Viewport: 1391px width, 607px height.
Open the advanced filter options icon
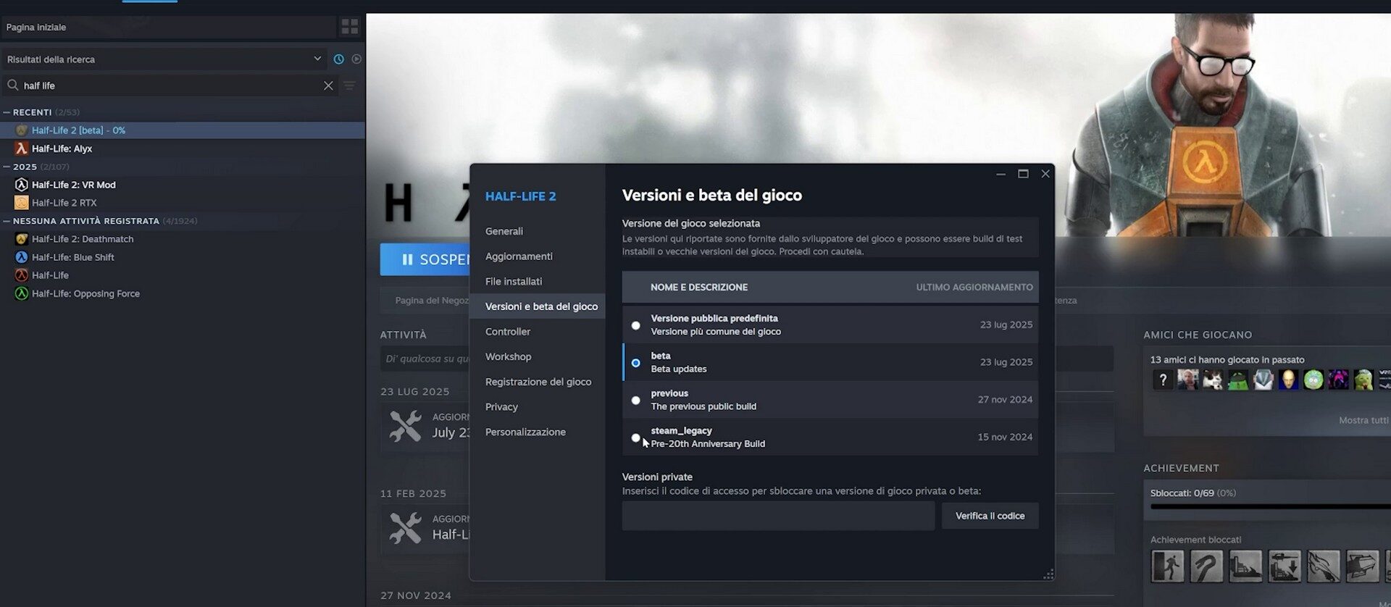pos(349,85)
